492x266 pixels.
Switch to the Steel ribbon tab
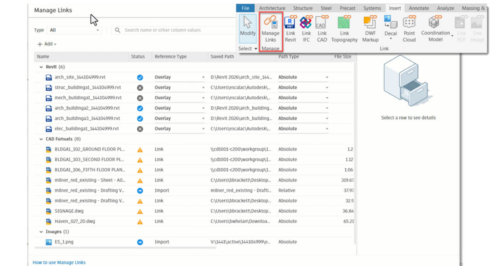(326, 8)
